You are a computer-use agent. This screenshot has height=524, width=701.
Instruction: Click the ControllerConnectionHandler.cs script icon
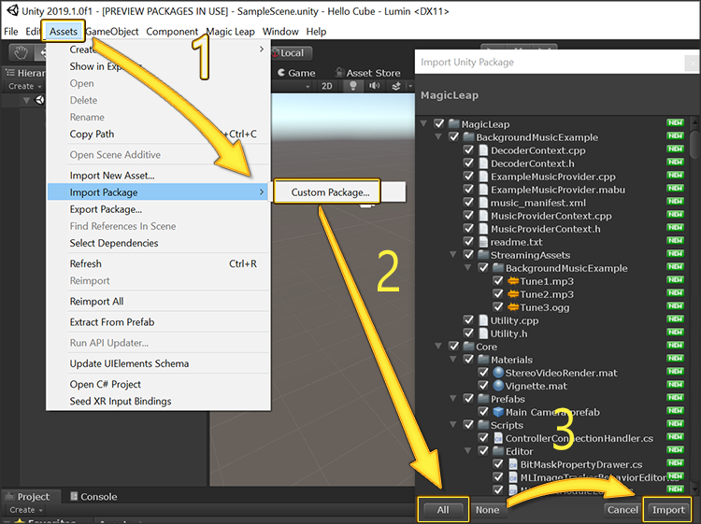pyautogui.click(x=498, y=438)
